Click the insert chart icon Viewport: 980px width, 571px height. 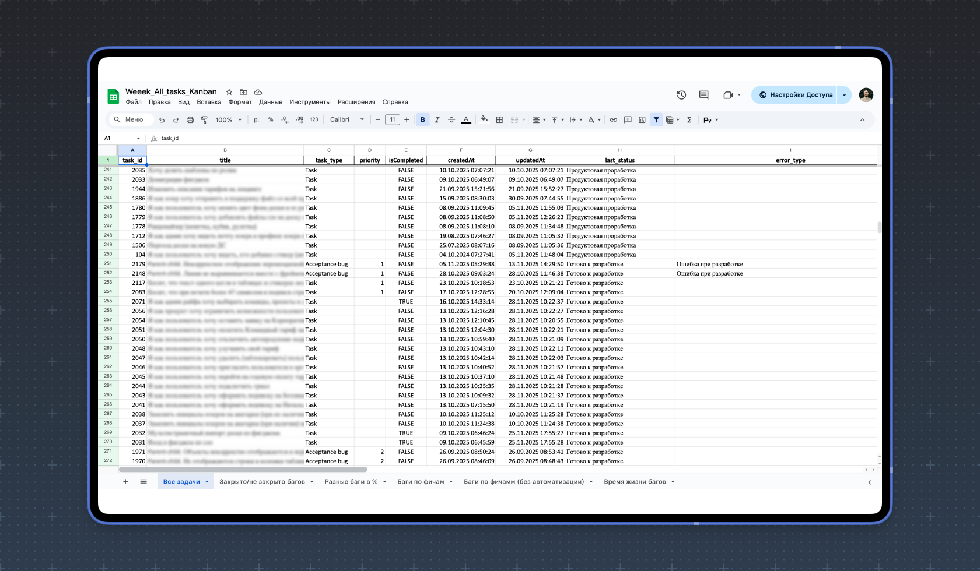pyautogui.click(x=642, y=120)
